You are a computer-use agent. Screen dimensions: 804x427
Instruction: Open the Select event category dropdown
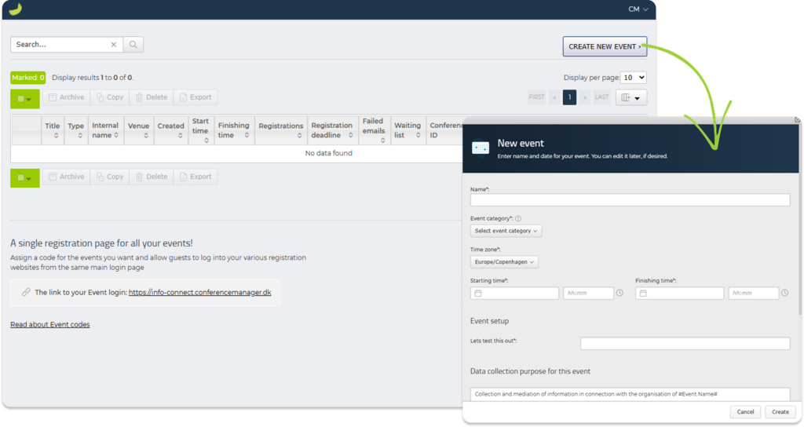click(x=506, y=231)
